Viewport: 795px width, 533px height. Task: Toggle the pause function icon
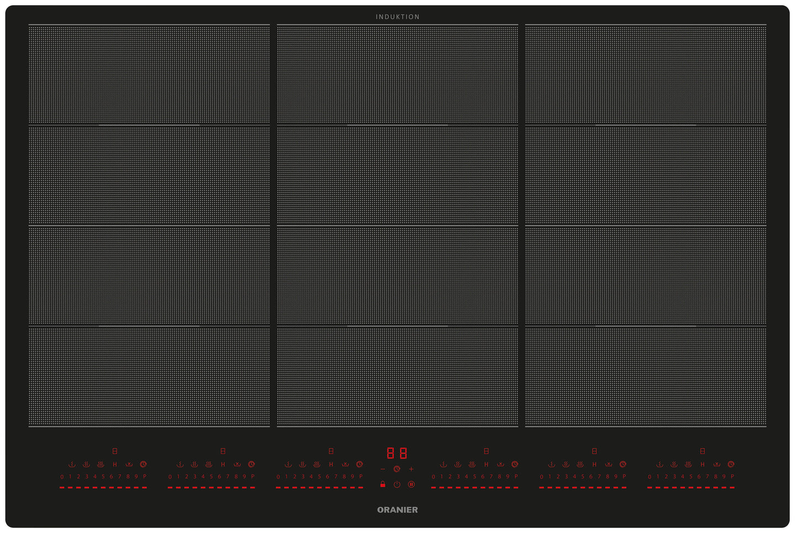pyautogui.click(x=411, y=484)
